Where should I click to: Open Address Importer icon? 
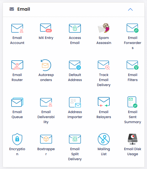75,102
